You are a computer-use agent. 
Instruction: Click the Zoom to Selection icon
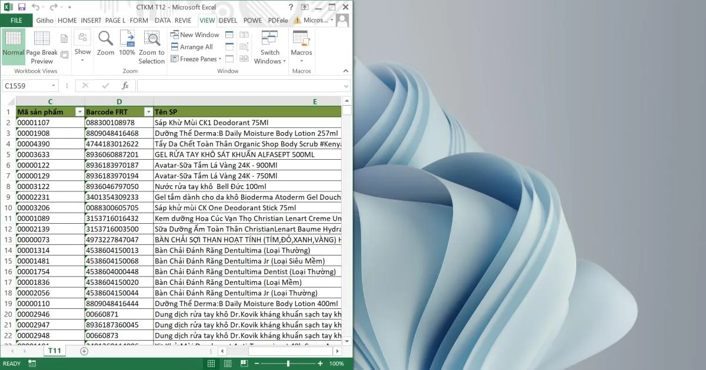click(151, 42)
